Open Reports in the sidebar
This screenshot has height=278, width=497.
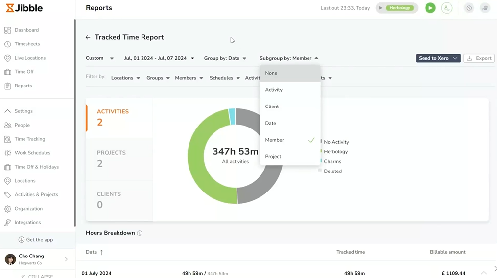23,86
